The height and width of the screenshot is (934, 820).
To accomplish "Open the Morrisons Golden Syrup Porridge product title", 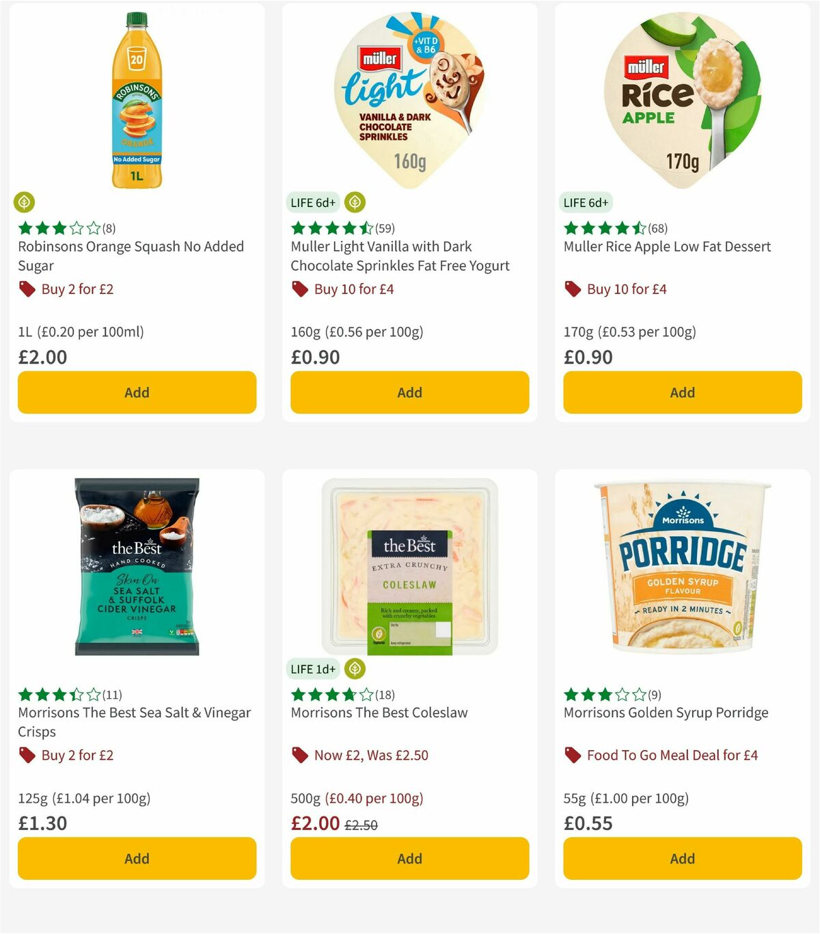I will tap(666, 712).
